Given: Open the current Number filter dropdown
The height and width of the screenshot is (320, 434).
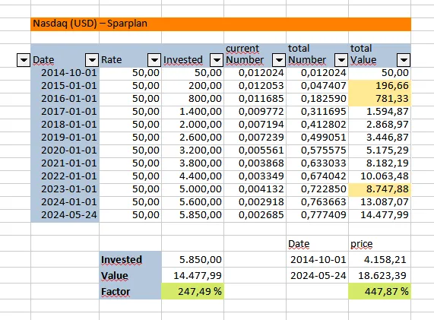Looking at the screenshot, I should pyautogui.click(x=279, y=60).
